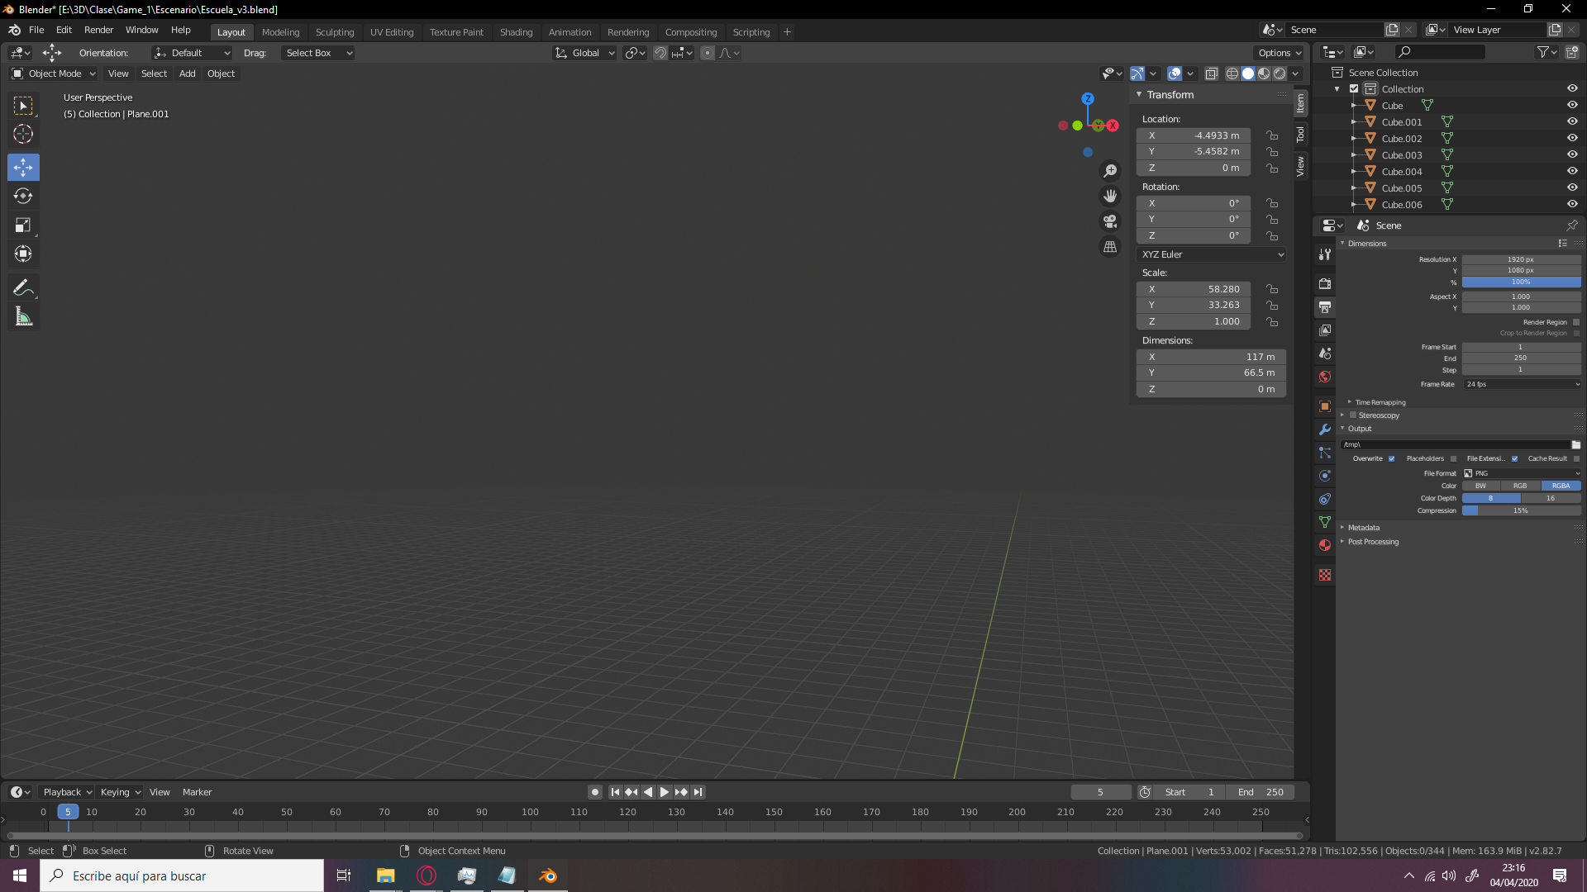Jump to the timeline end button
1587x892 pixels.
[698, 792]
